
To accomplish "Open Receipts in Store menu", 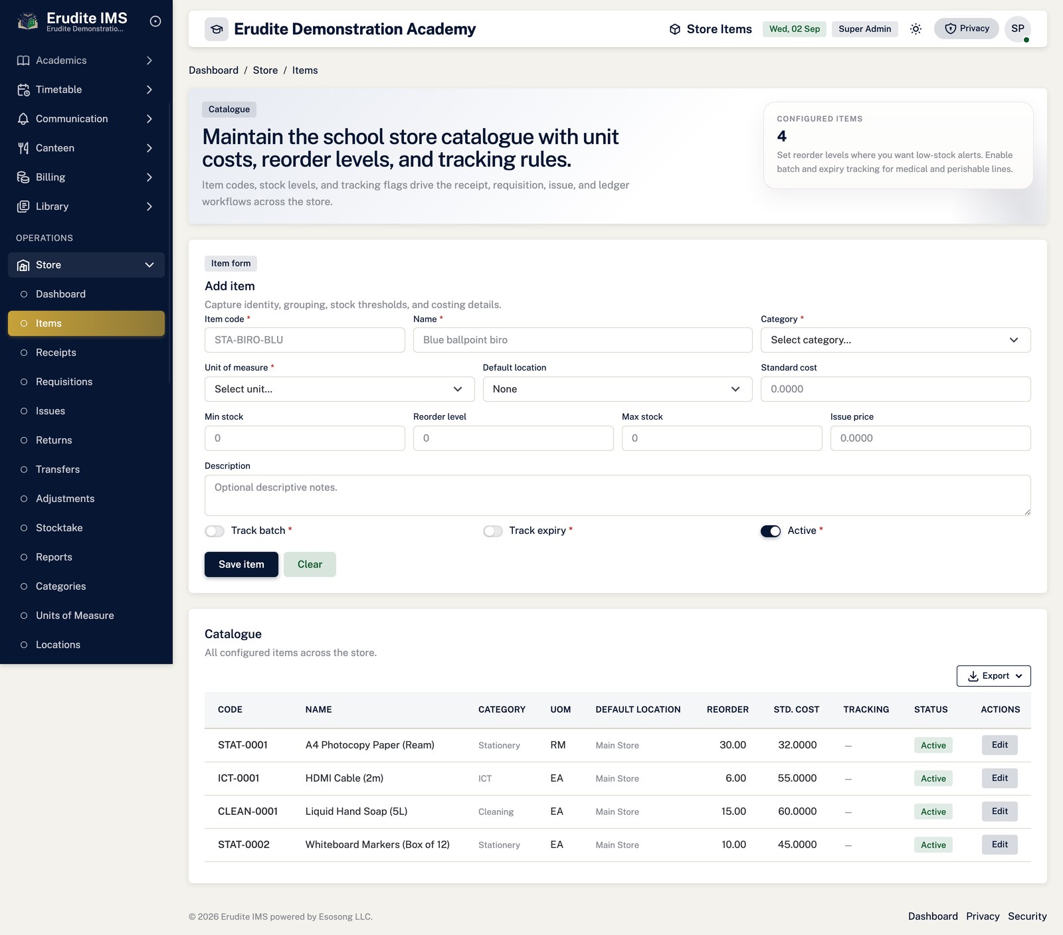I will (86, 353).
